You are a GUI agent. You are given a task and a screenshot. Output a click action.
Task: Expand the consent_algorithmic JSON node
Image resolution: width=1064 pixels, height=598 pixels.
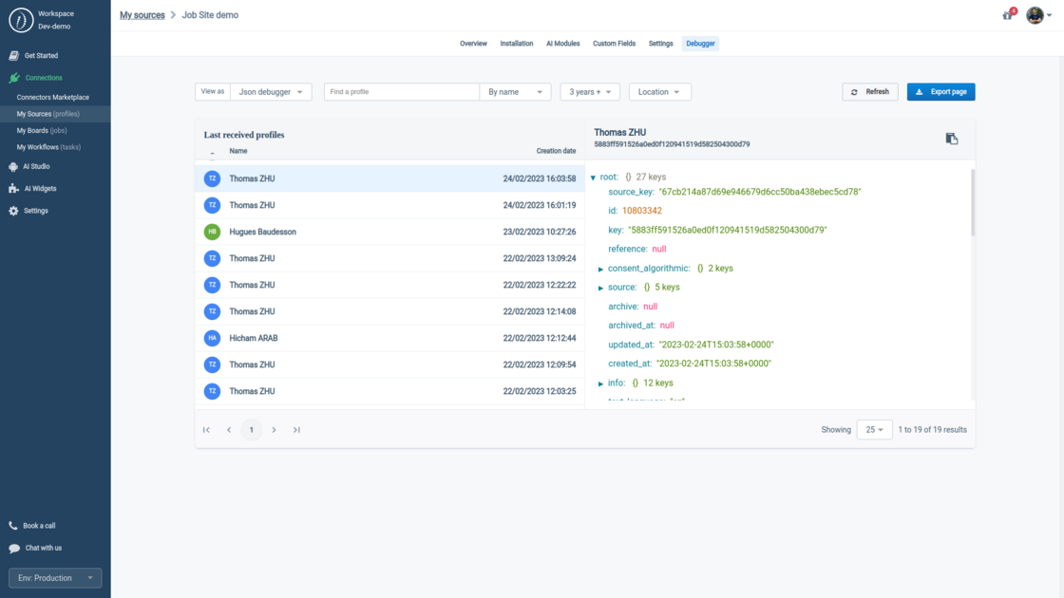[598, 268]
